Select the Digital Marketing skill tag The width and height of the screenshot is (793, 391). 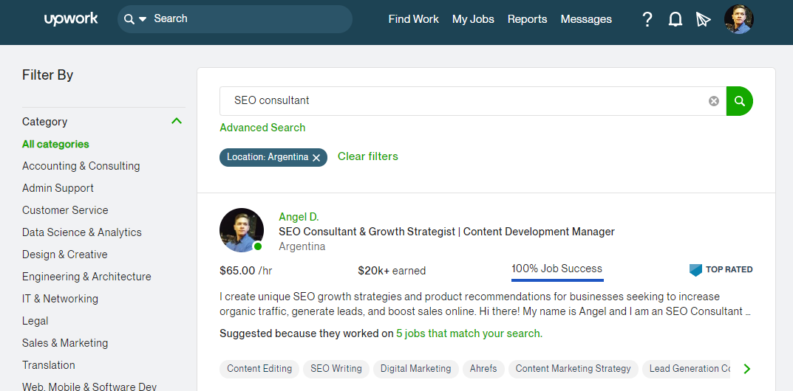pyautogui.click(x=416, y=368)
